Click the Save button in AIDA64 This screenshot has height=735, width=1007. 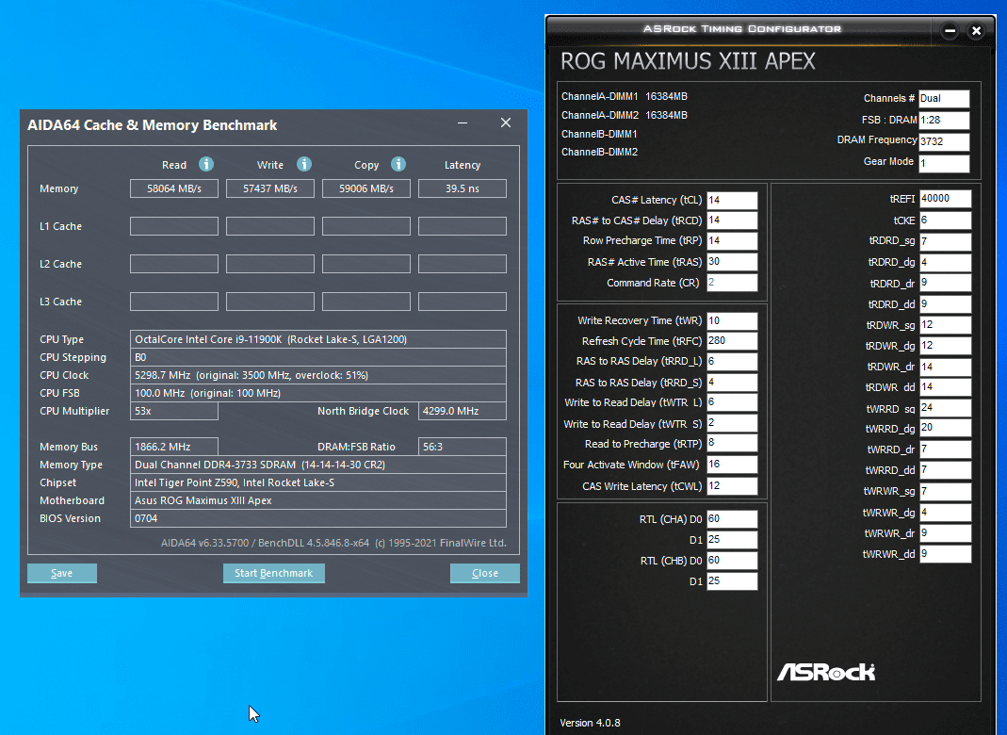pos(62,573)
